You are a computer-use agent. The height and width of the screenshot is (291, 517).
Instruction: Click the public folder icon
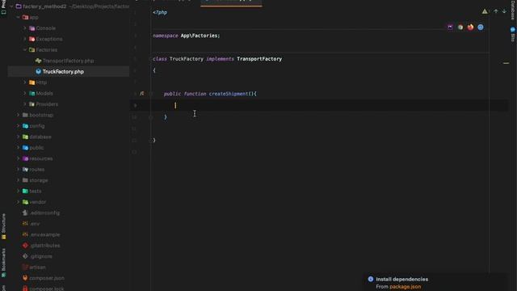tap(25, 148)
